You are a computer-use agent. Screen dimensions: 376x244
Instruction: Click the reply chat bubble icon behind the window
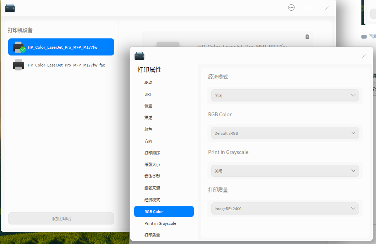click(364, 37)
